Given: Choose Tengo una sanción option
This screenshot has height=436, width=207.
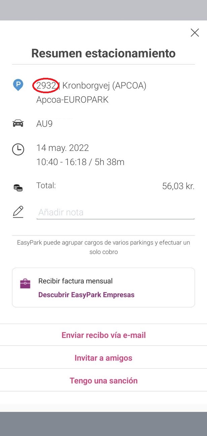Looking at the screenshot, I should [103, 381].
